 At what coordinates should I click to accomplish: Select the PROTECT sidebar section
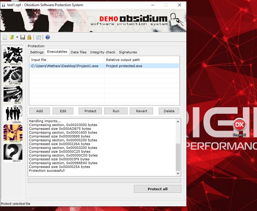(x=13, y=134)
